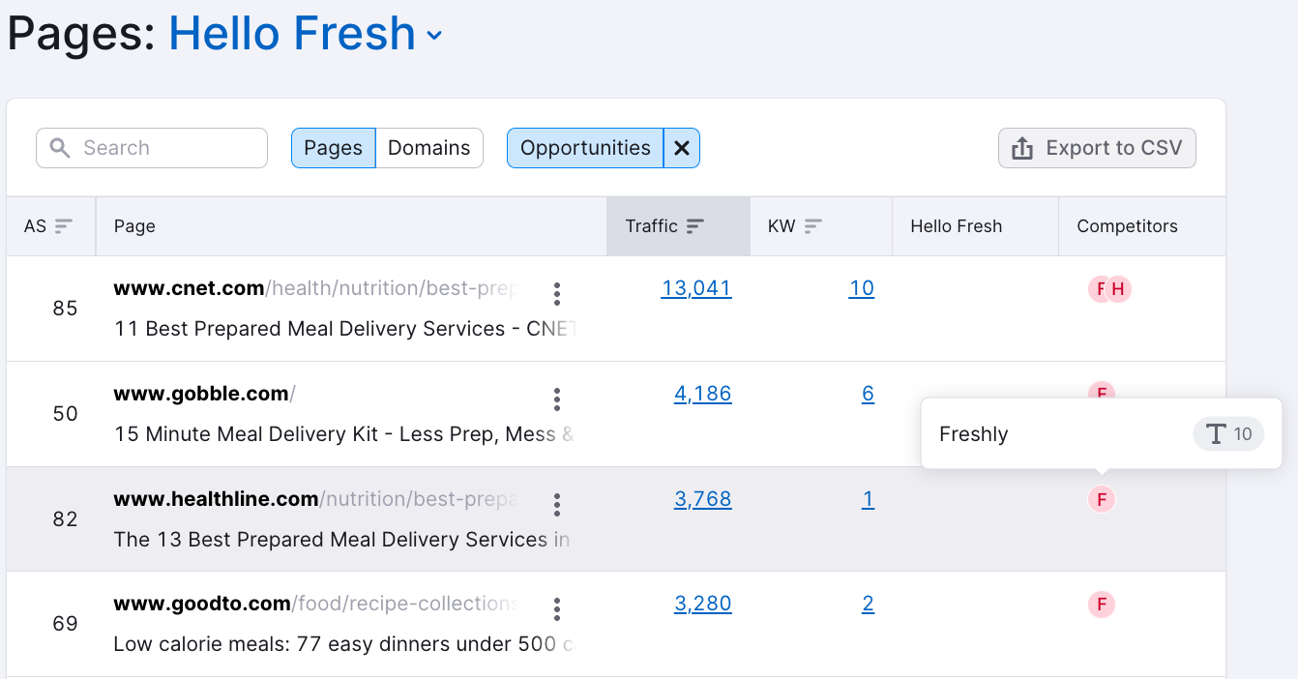Click the F competitor badge in healthline.com row
The image size is (1298, 679).
pyautogui.click(x=1102, y=499)
